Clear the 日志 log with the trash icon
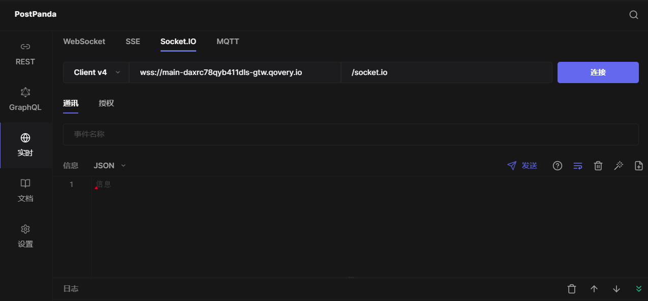Viewport: 648px width, 301px height. pyautogui.click(x=571, y=288)
